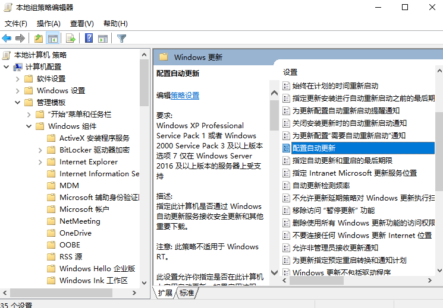
Task: Click the folder icon next to NetMeeting
Action: click(x=51, y=221)
